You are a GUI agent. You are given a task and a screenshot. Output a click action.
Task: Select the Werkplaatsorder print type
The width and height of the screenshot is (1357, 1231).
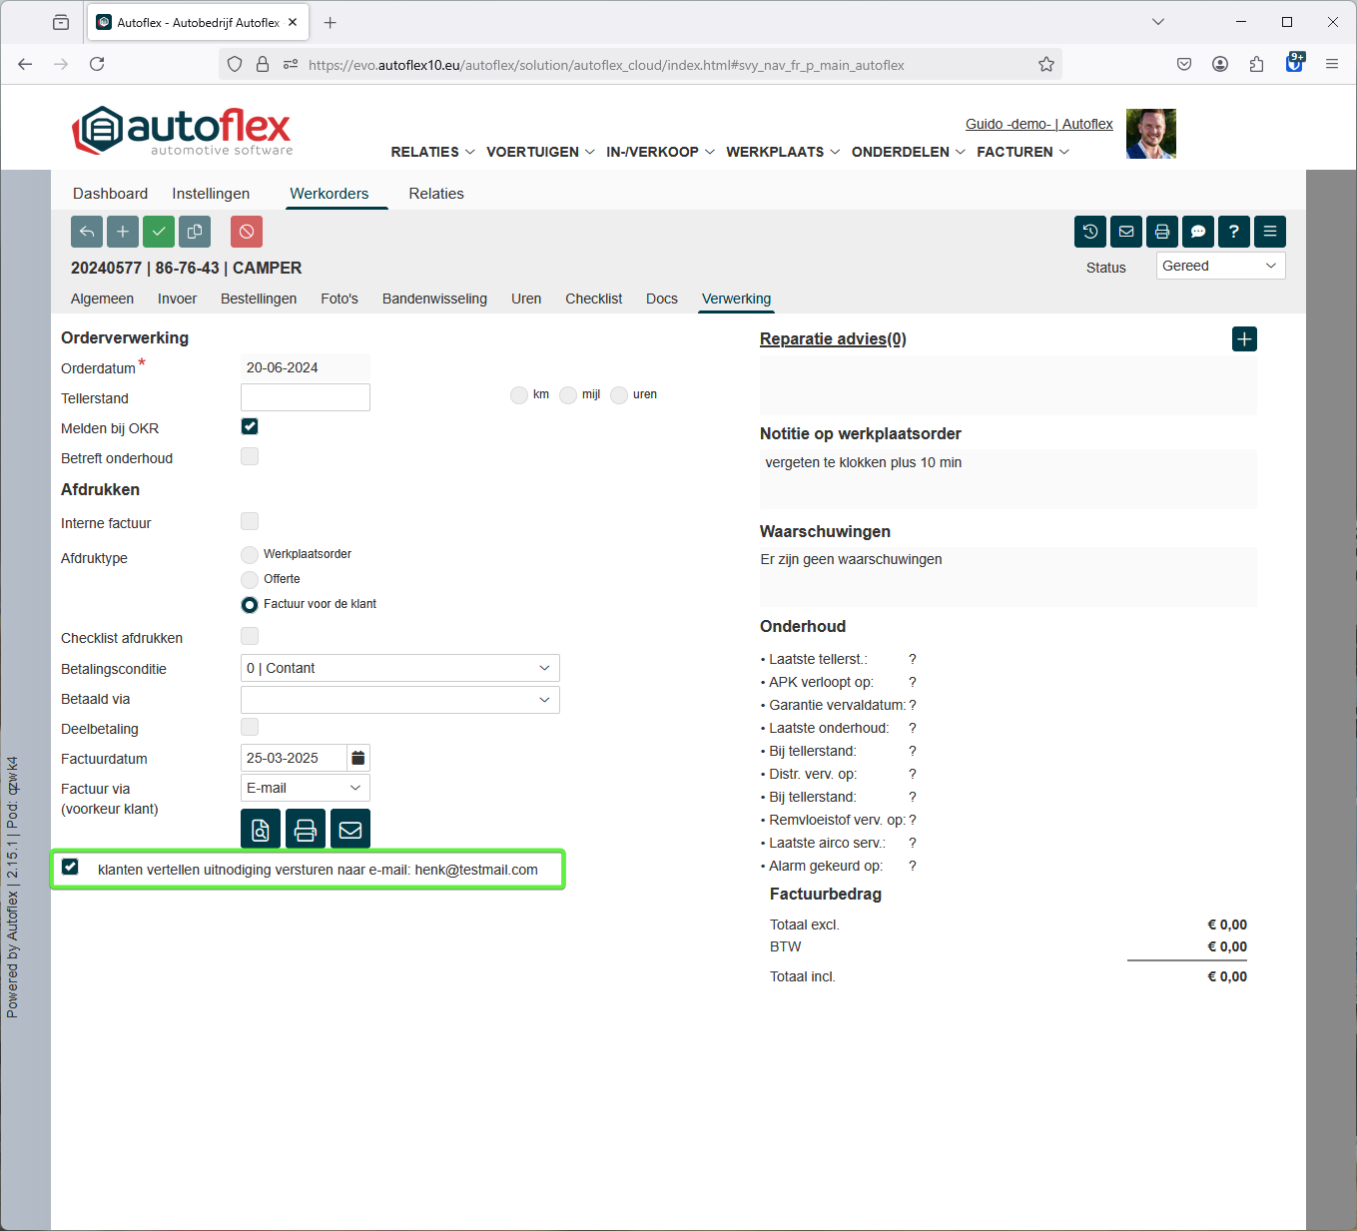(250, 555)
